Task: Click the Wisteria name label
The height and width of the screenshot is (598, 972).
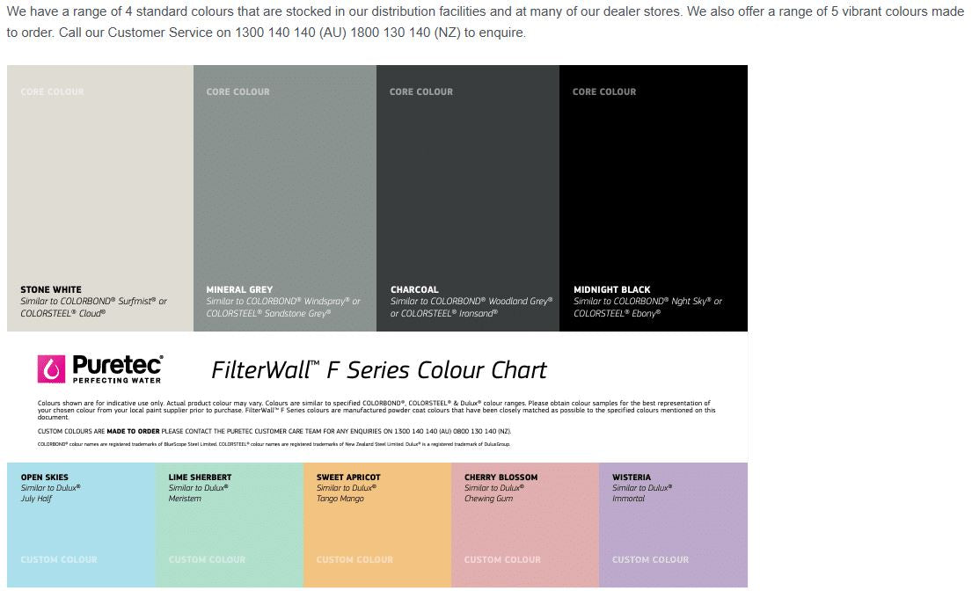Action: point(632,478)
